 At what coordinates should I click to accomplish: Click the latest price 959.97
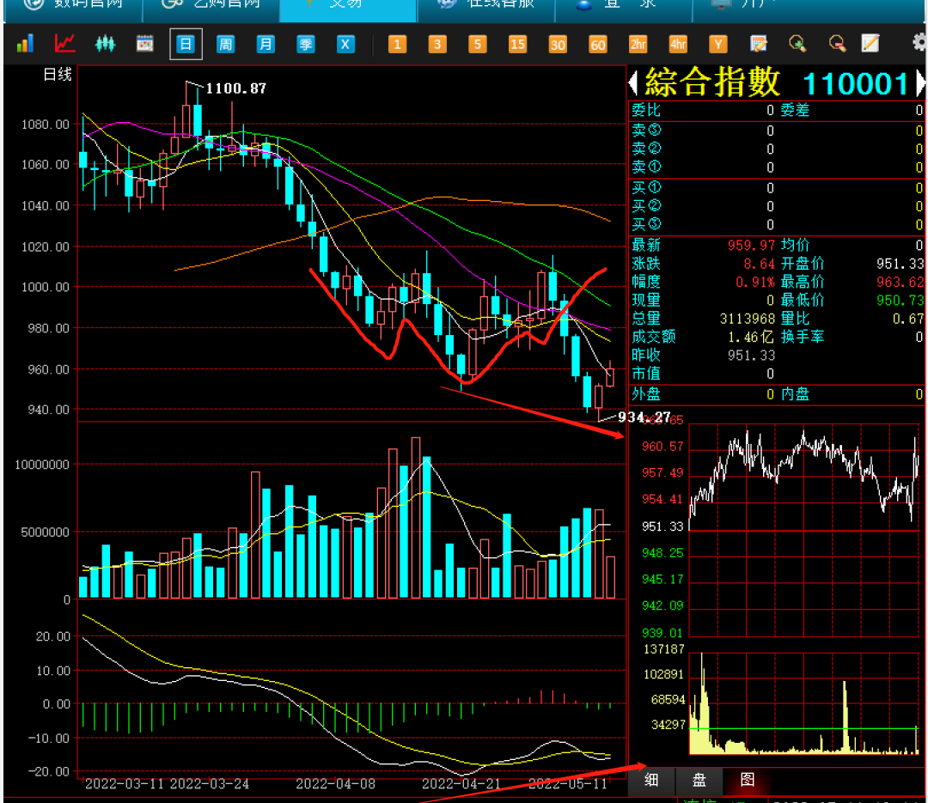tap(751, 246)
